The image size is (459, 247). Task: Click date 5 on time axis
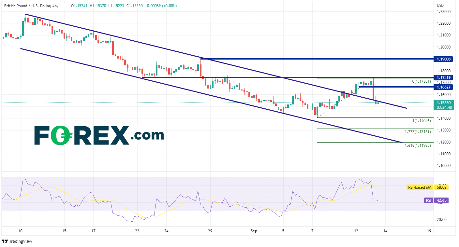coord(283,231)
